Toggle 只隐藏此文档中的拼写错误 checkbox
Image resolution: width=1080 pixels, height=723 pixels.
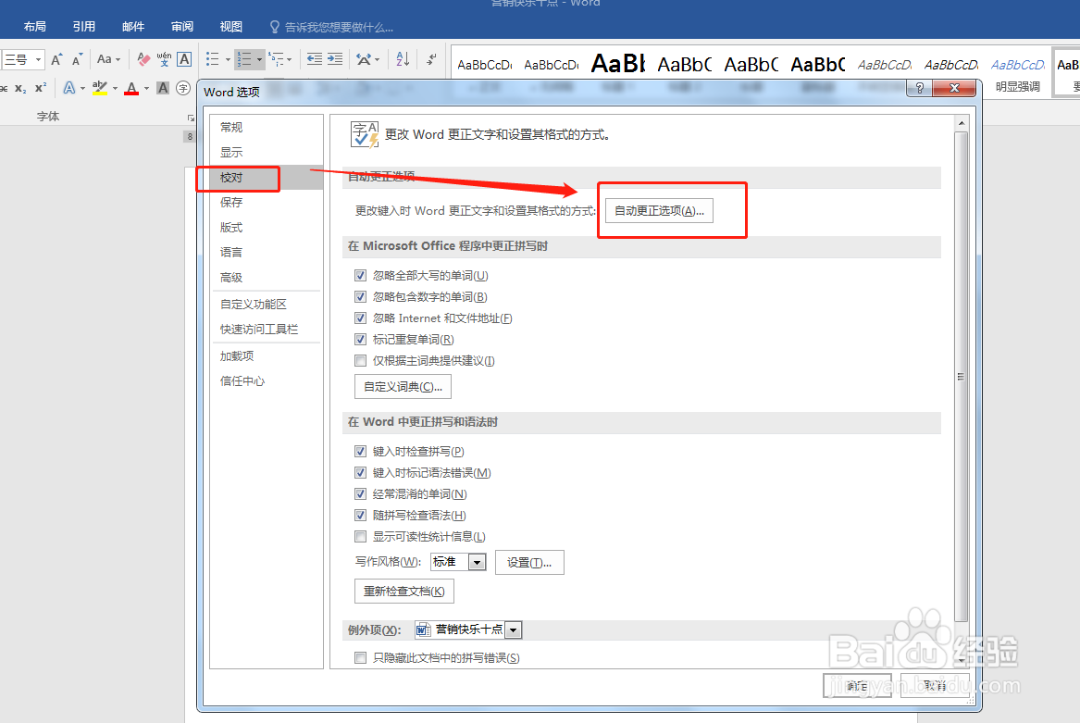click(x=360, y=657)
